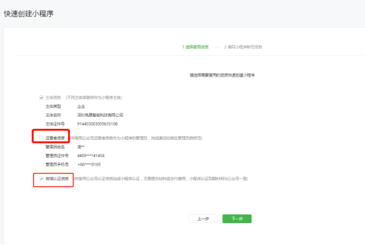Click the 主体名称 field label
This screenshot has width=365, height=245.
pos(53,115)
